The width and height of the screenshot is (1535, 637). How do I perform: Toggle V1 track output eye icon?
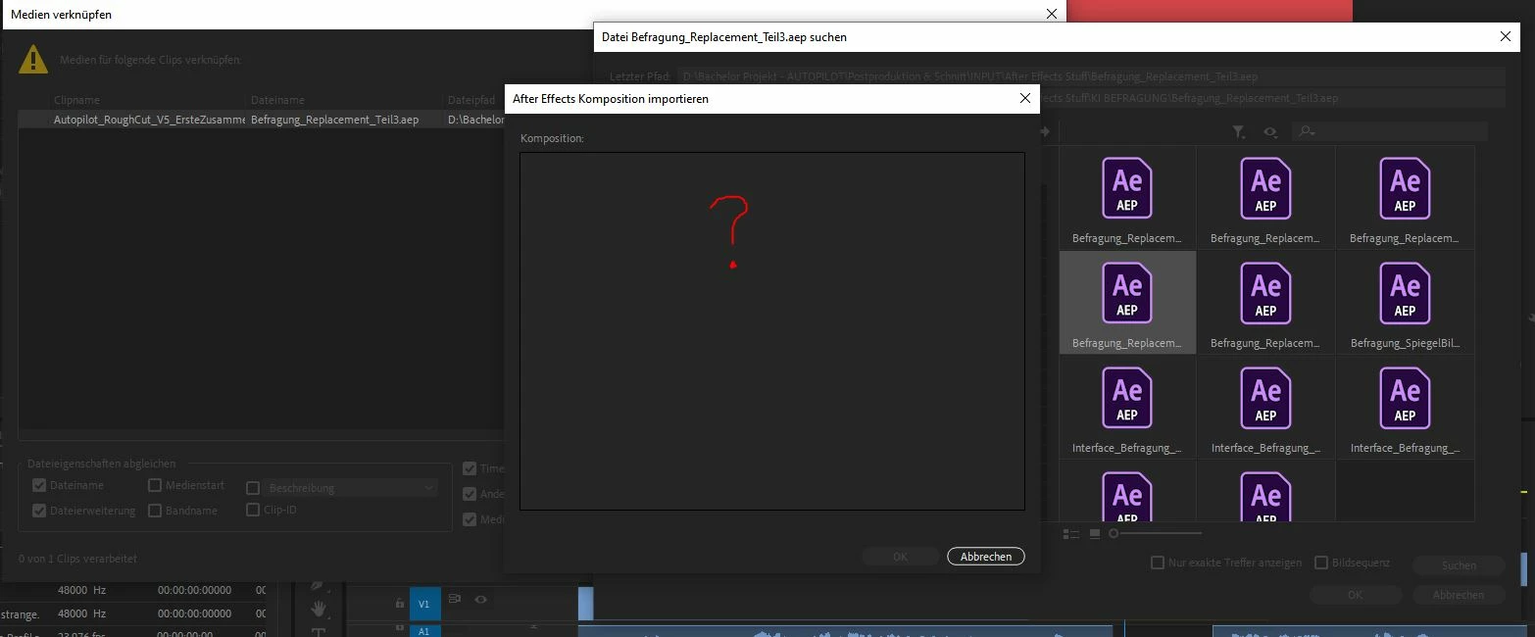[x=481, y=599]
